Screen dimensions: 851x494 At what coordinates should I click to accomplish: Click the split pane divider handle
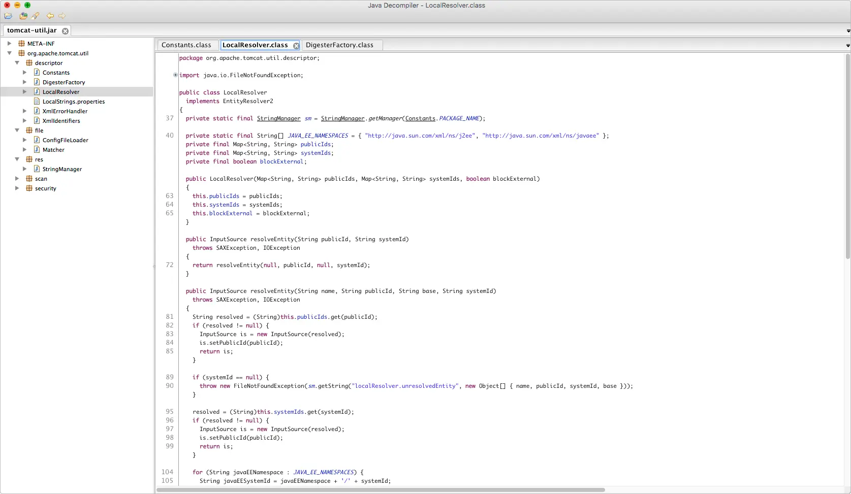pyautogui.click(x=154, y=266)
